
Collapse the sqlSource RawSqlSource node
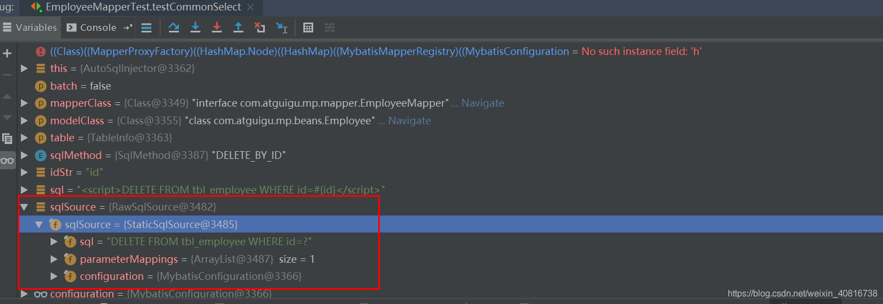pyautogui.click(x=24, y=207)
